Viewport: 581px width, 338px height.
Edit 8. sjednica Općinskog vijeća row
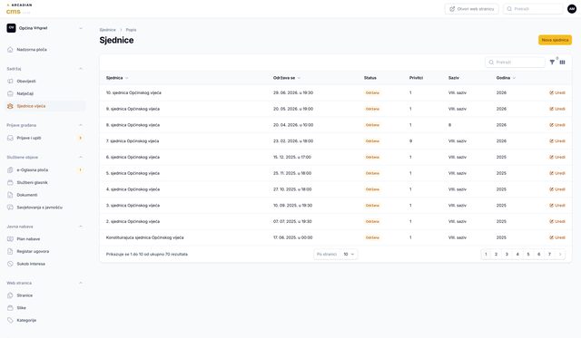click(557, 125)
